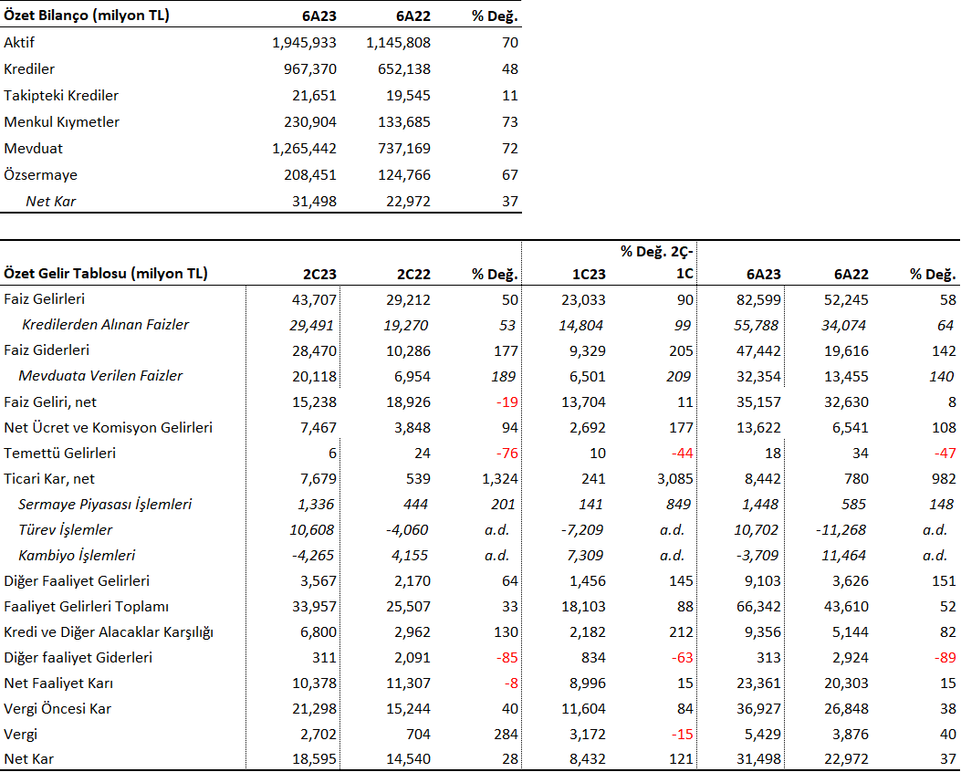This screenshot has height=772, width=961.
Task: Click the 6A23 Faiz Gelirleri value 82,599
Action: click(x=758, y=300)
